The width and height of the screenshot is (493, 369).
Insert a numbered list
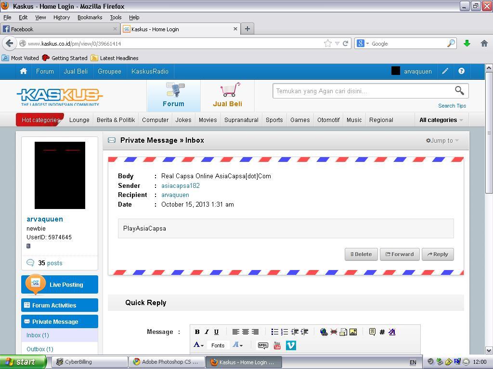coord(285,332)
